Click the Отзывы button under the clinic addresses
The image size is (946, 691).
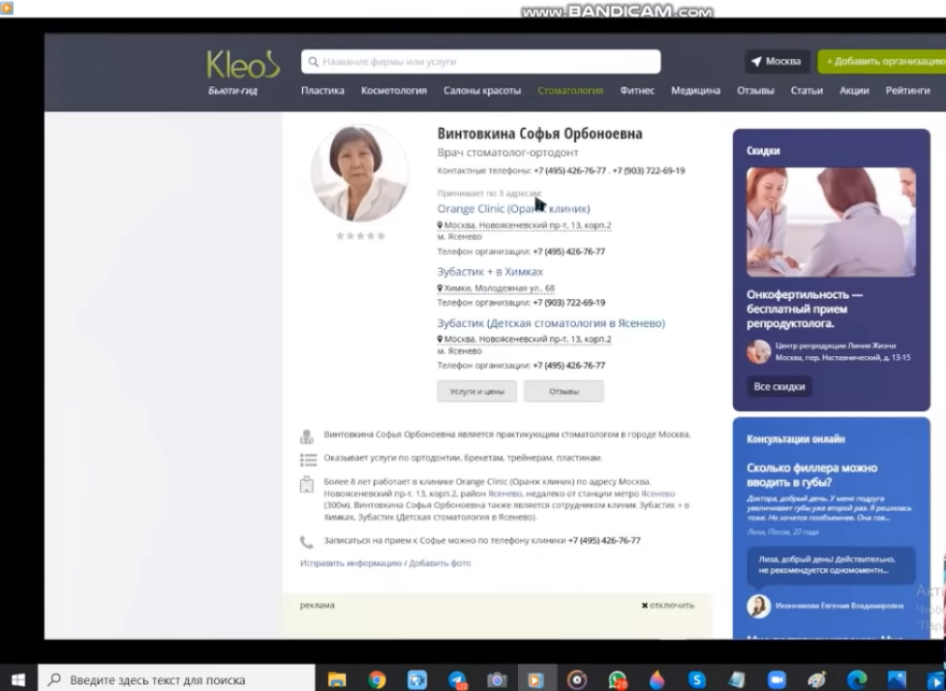pyautogui.click(x=564, y=391)
